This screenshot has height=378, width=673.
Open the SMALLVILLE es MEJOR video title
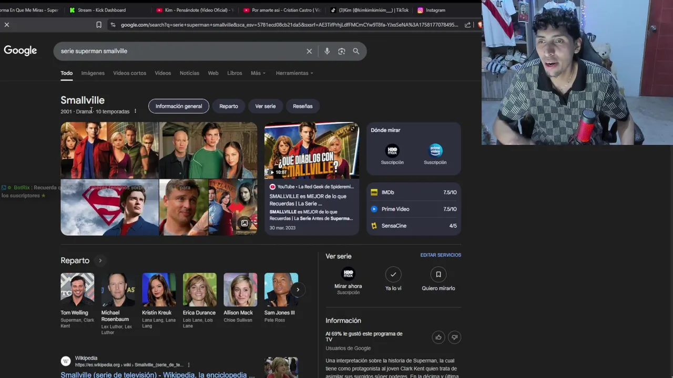[x=308, y=199]
